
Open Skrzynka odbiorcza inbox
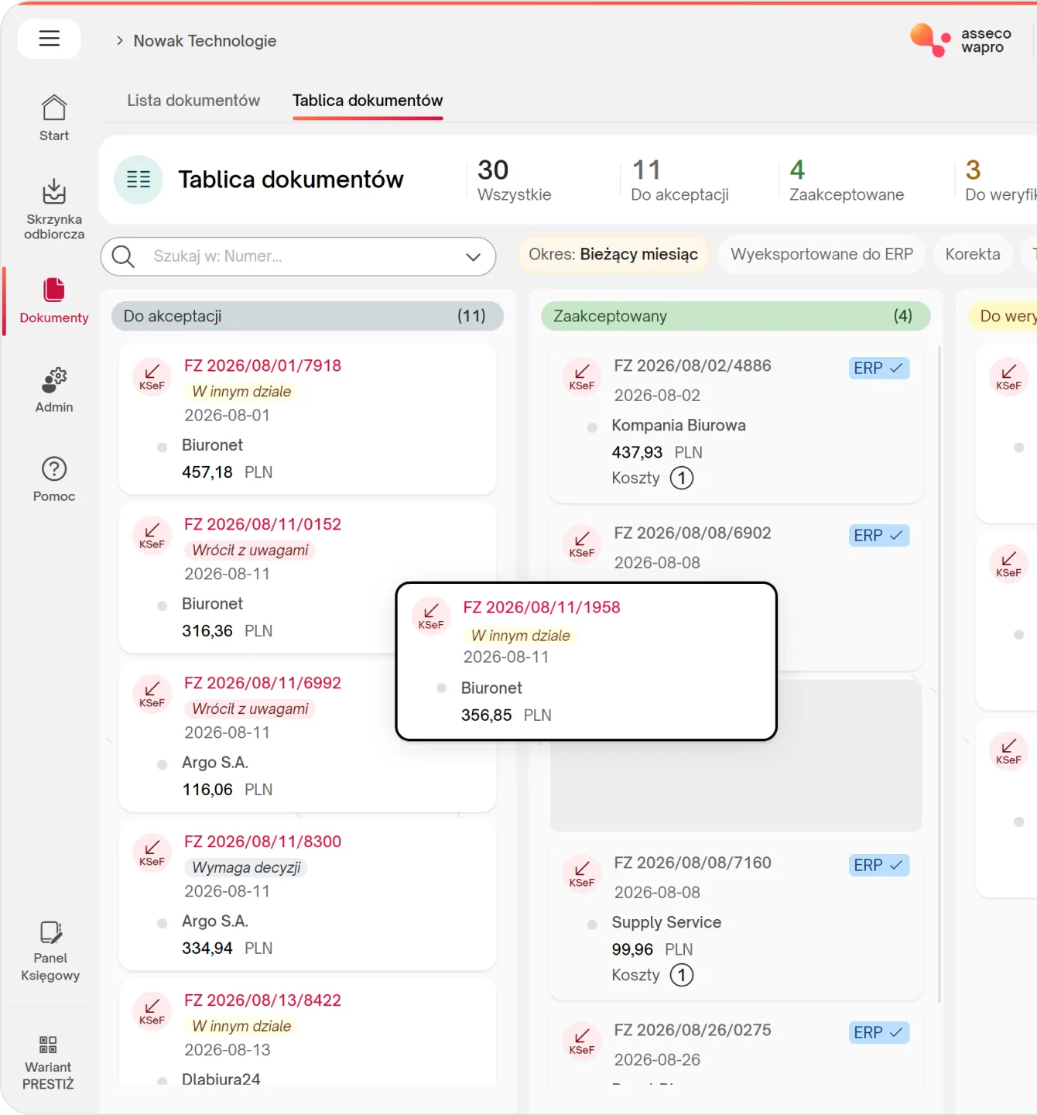(x=54, y=209)
